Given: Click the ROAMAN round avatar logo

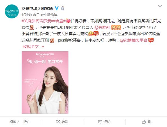Looking at the screenshot, I should point(12,11).
